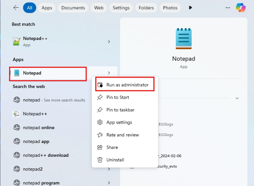The height and width of the screenshot is (186, 254).
Task: Click the Notepad app icon in Apps list
Action: coord(17,73)
